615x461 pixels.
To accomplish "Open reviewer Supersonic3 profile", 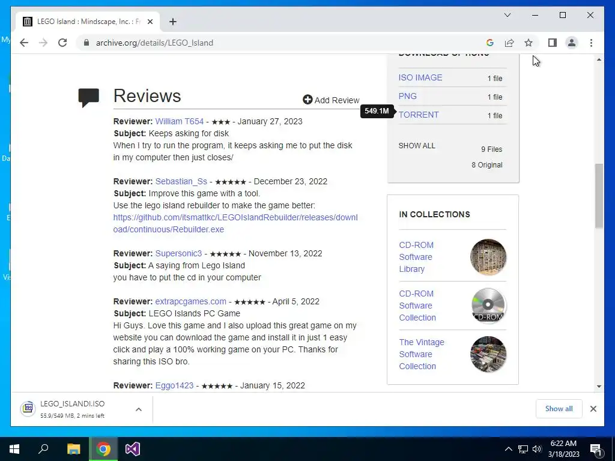I will click(x=178, y=254).
